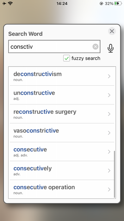Select vasoconstrictive result
This screenshot has height=221, width=124.
click(62, 133)
